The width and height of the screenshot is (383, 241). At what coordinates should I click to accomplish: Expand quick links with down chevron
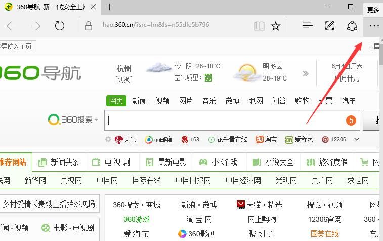357,139
